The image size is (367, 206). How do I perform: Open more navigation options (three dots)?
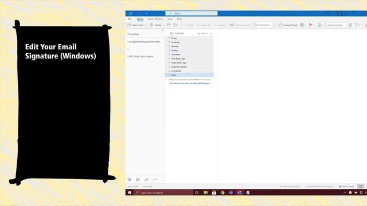click(x=155, y=179)
